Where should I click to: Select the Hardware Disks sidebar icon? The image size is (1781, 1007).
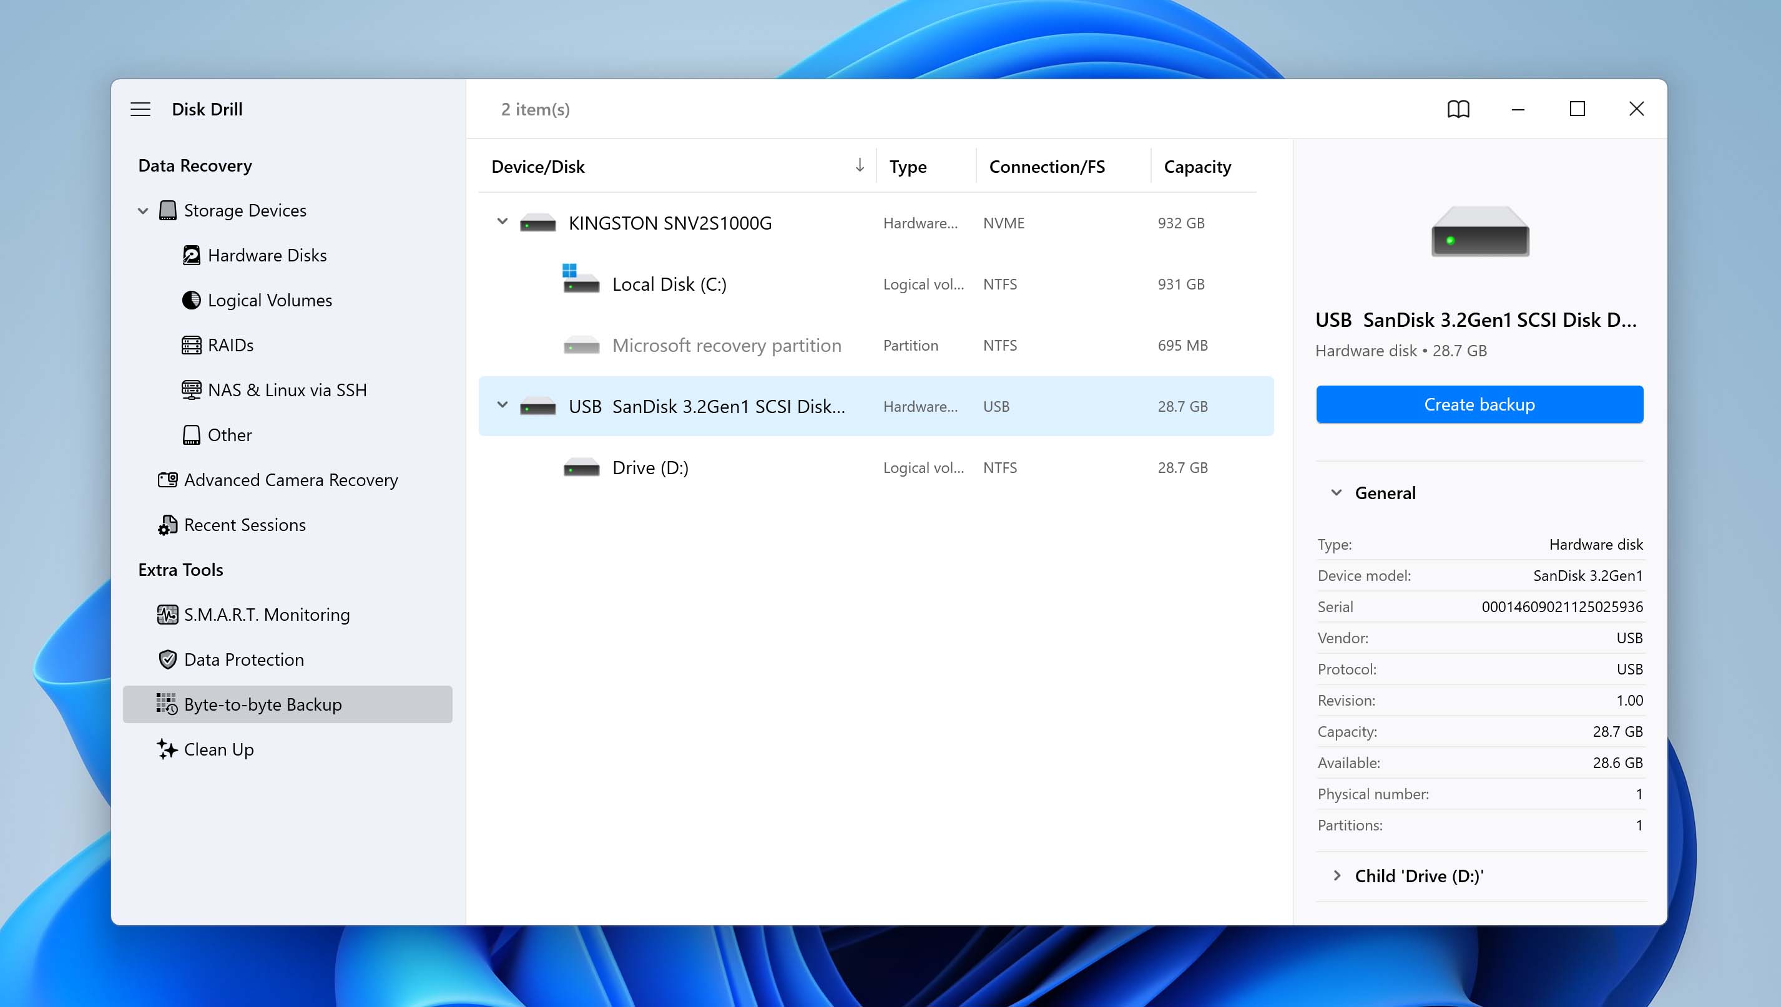(x=192, y=255)
